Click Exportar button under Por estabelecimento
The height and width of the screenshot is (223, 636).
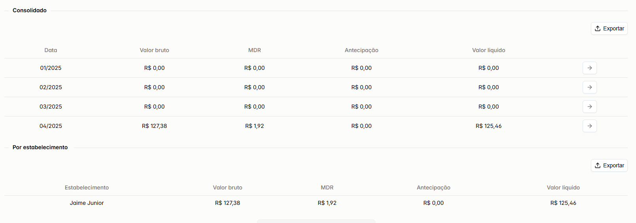[x=609, y=165]
